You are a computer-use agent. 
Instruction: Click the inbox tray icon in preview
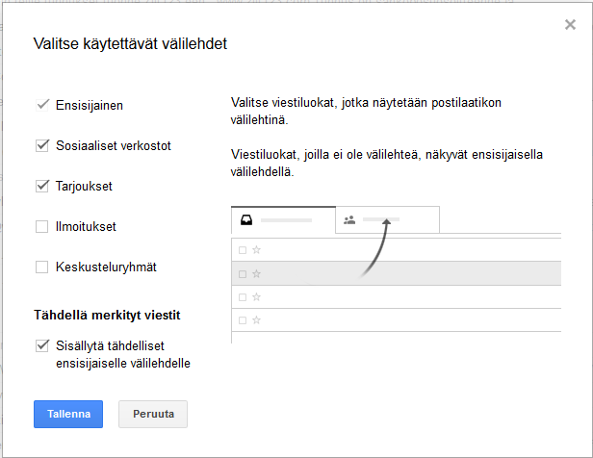point(247,219)
